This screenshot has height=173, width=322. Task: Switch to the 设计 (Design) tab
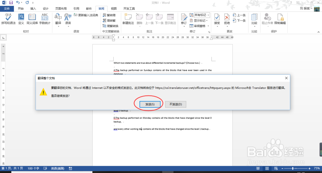coord(46,9)
